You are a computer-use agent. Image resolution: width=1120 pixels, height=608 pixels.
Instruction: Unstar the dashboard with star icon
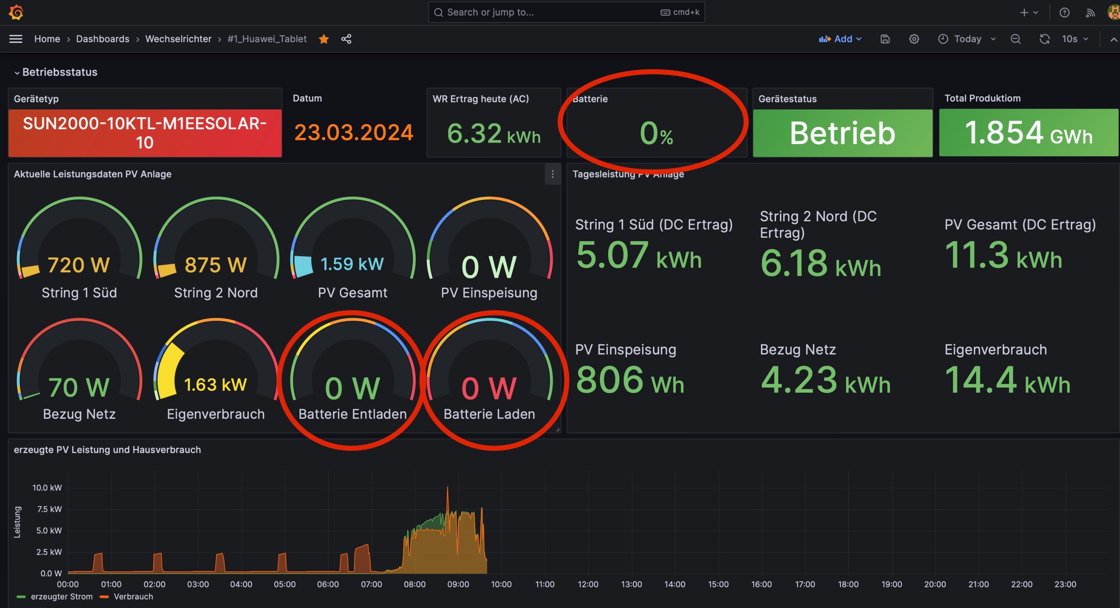click(323, 39)
